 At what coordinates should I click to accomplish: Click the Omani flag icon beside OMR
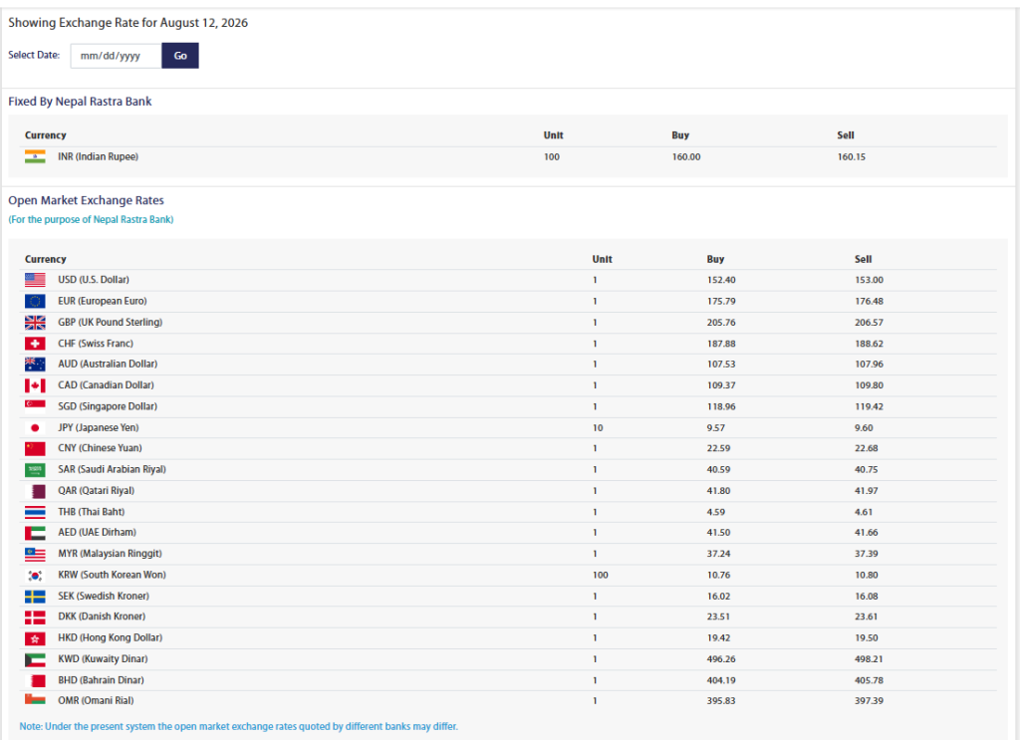[35, 700]
